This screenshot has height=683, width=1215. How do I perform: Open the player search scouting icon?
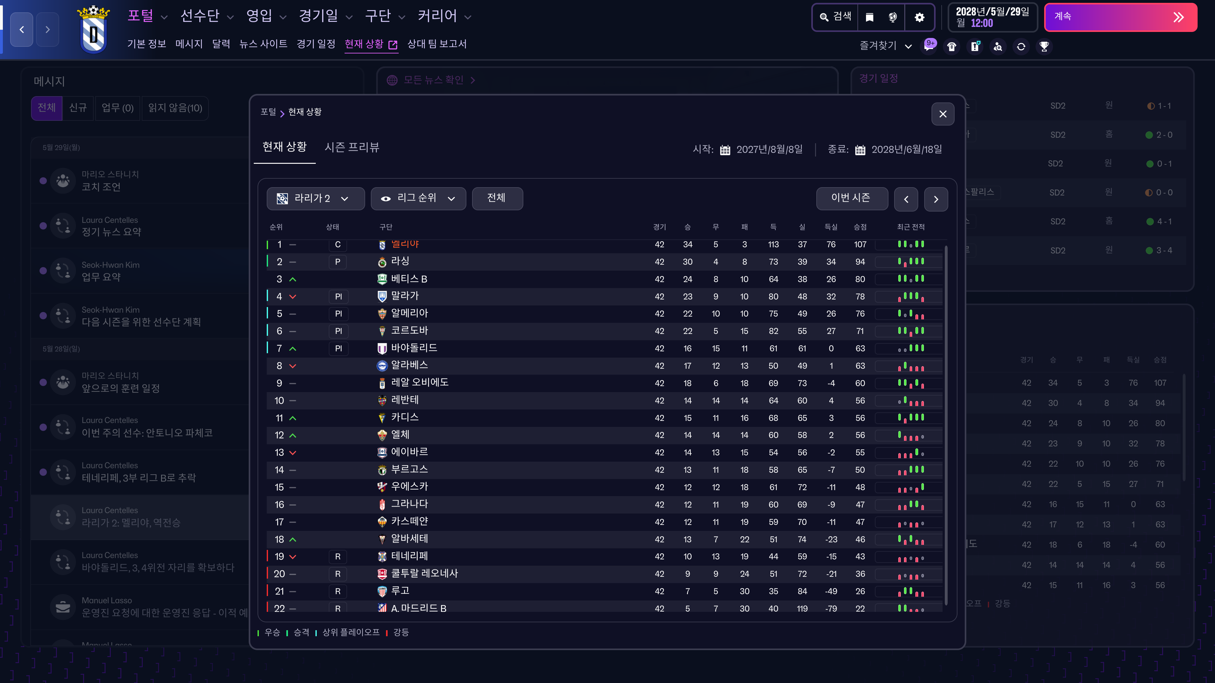click(998, 47)
